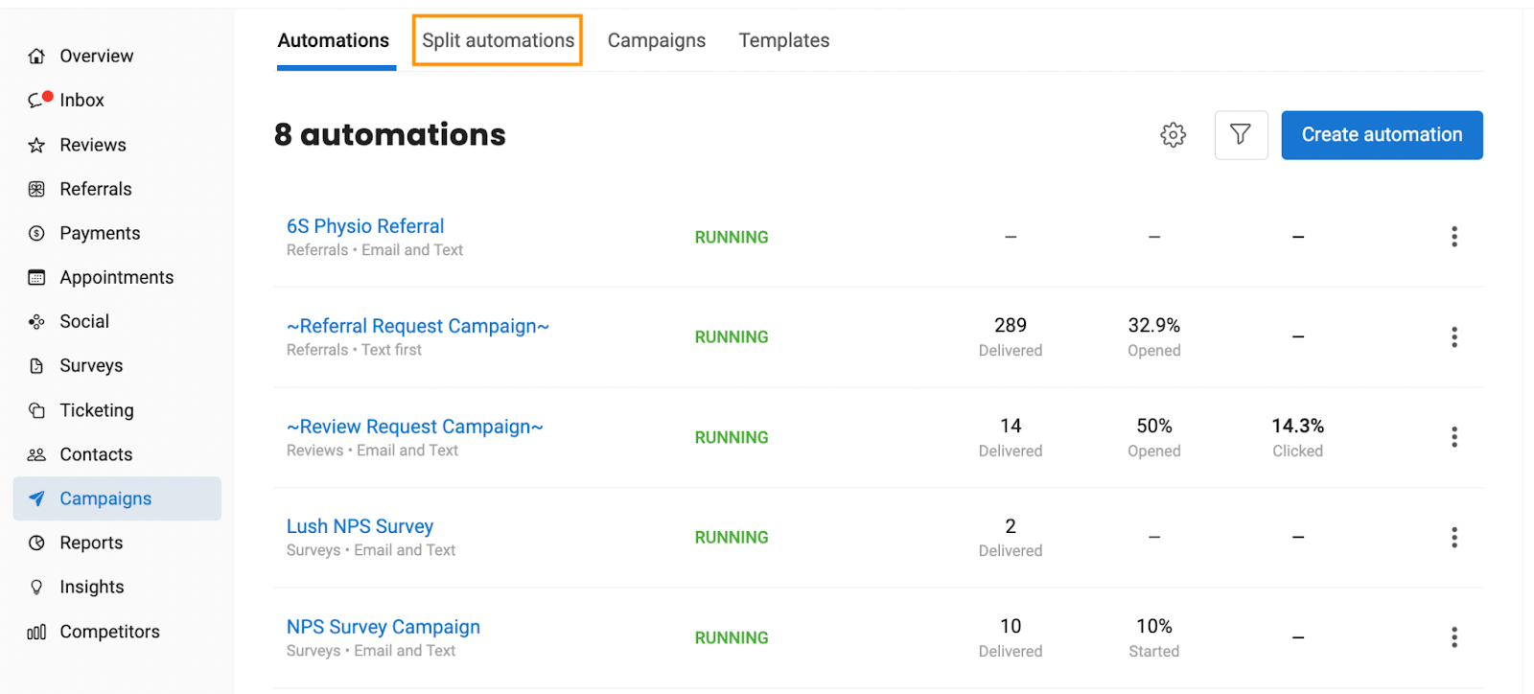Screen dimensions: 1534x694
Task: Switch to the Templates tab
Action: point(783,40)
